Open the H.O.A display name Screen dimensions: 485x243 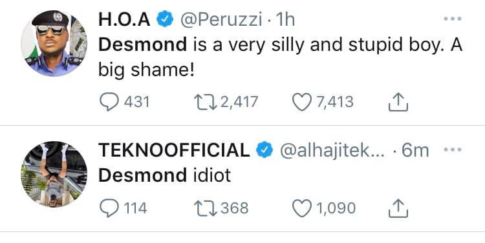click(x=124, y=20)
